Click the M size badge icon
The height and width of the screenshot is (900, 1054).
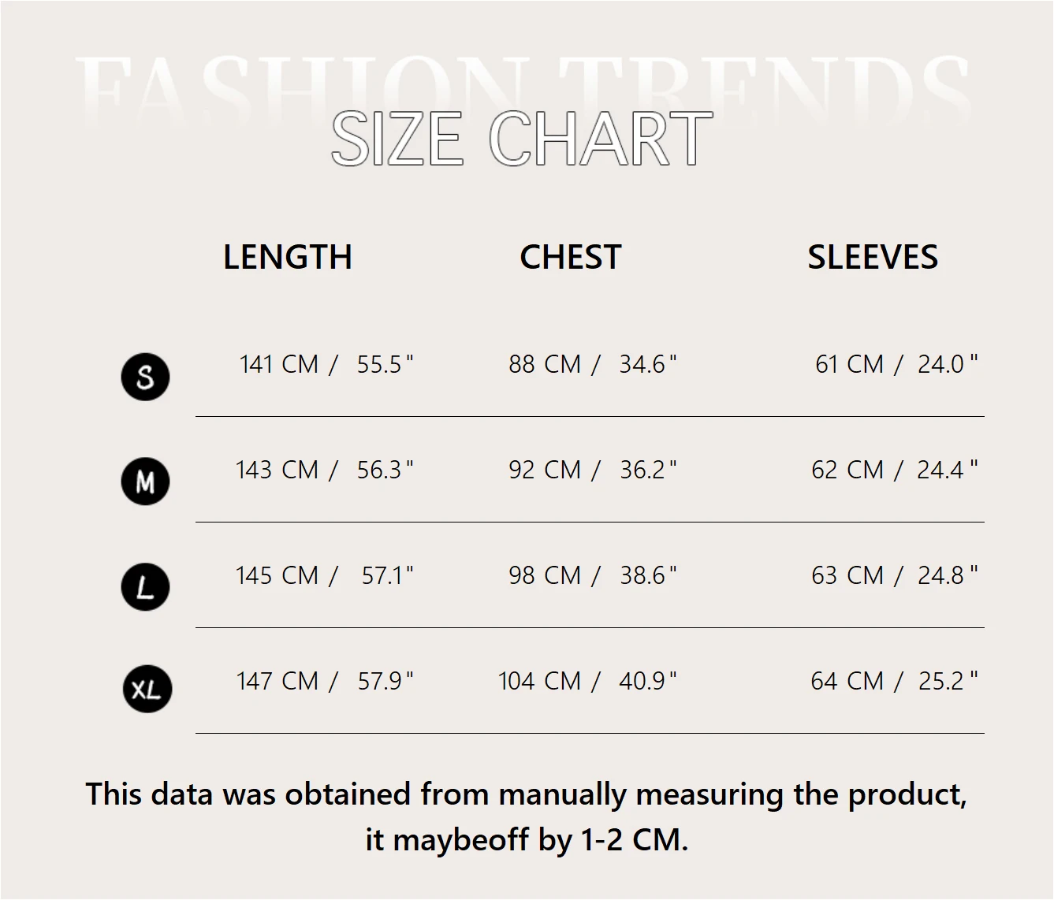click(145, 481)
